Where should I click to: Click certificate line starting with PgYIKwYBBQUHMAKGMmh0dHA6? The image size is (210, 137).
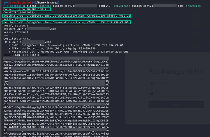(56, 117)
